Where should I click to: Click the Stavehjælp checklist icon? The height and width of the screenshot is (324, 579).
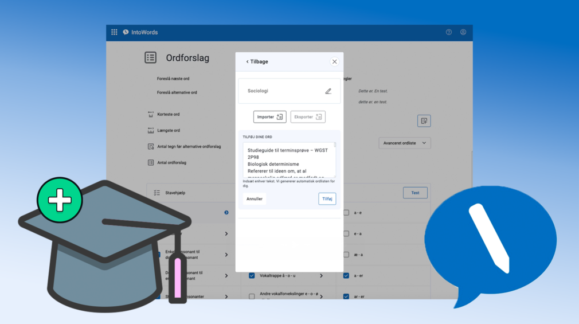(x=157, y=193)
